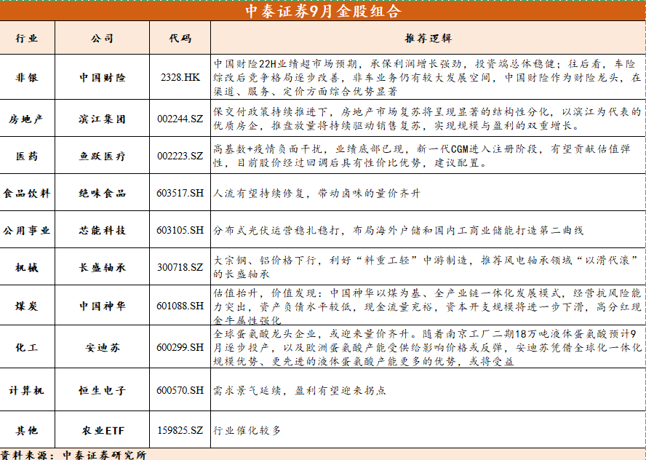Screen dimensions: 646x460
Task: Click the 全球蛋氨酸龙头企业 recommendation text
Action: click(x=427, y=347)
